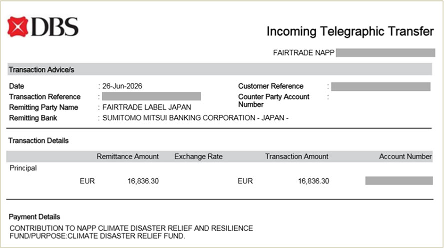Select remitting party FAIRTRADE LABEL JAPAN
Image resolution: width=444 pixels, height=249 pixels.
click(x=147, y=107)
